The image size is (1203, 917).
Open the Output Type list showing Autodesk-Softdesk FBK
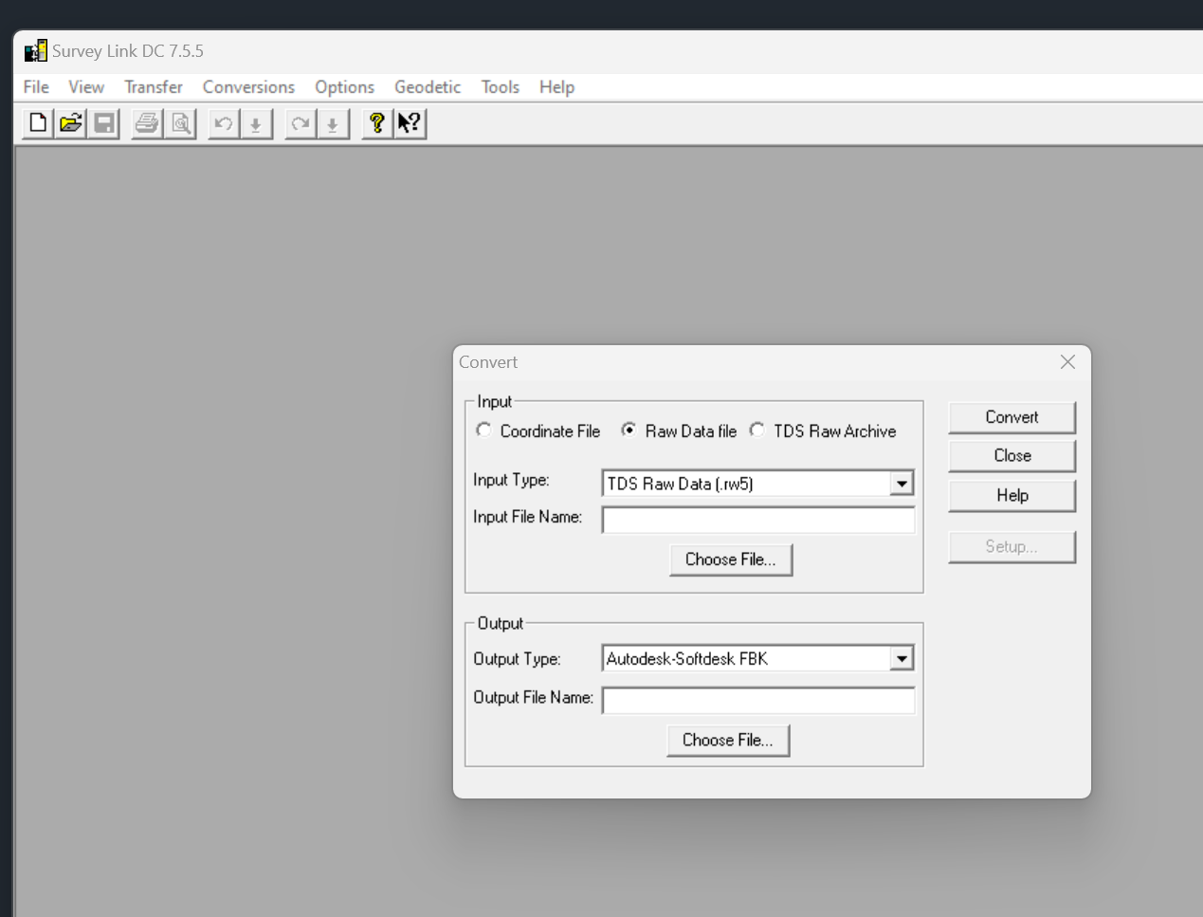click(x=901, y=657)
